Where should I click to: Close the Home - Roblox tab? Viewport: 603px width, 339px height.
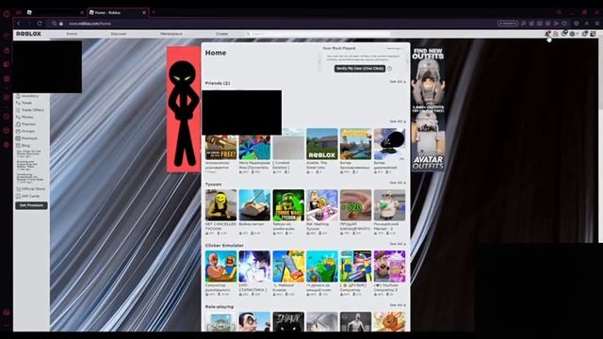(144, 12)
